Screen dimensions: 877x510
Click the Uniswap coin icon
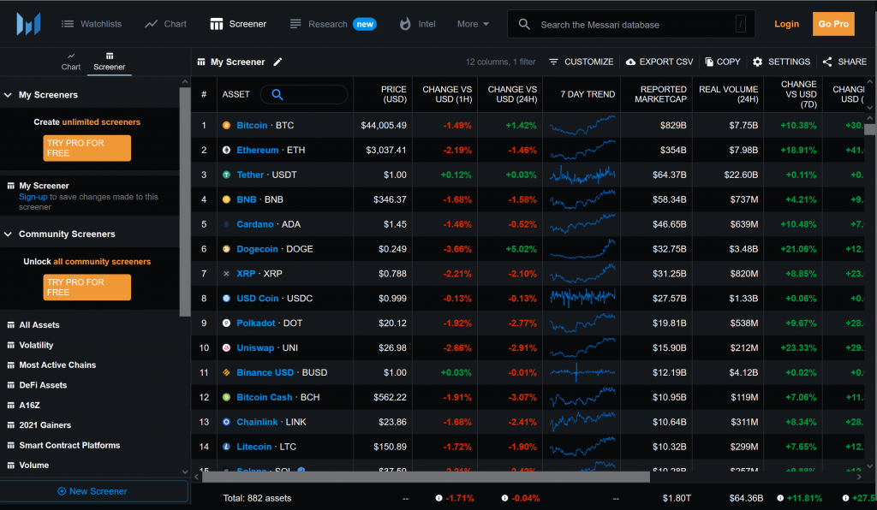pyautogui.click(x=226, y=347)
